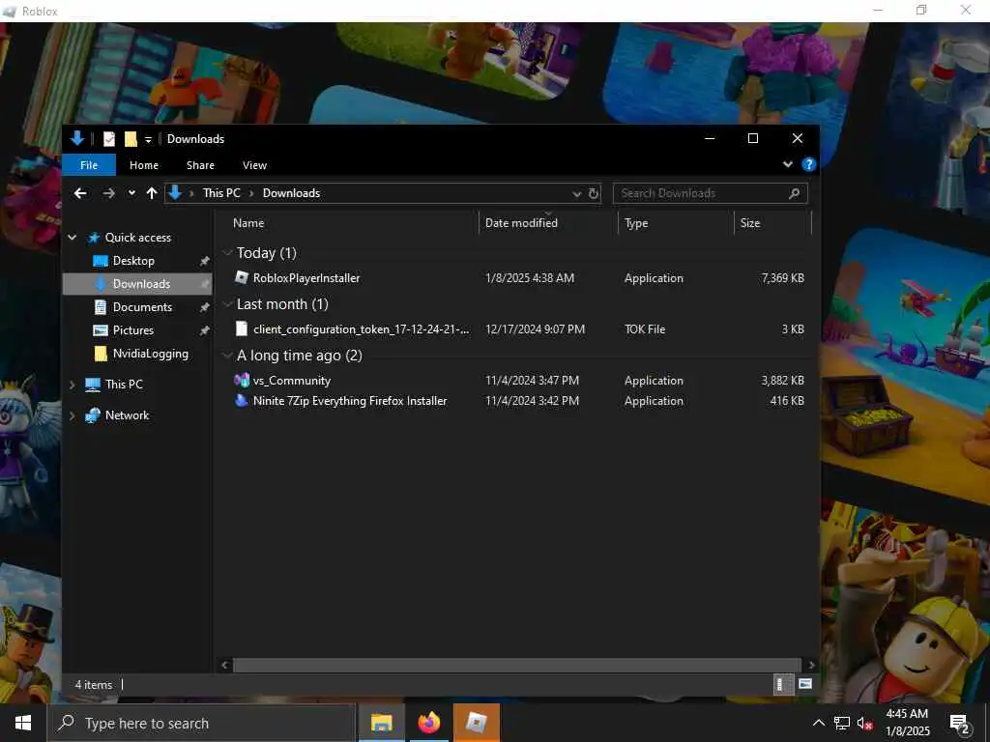Sort by the Name column header
The width and height of the screenshot is (990, 742).
tap(248, 223)
